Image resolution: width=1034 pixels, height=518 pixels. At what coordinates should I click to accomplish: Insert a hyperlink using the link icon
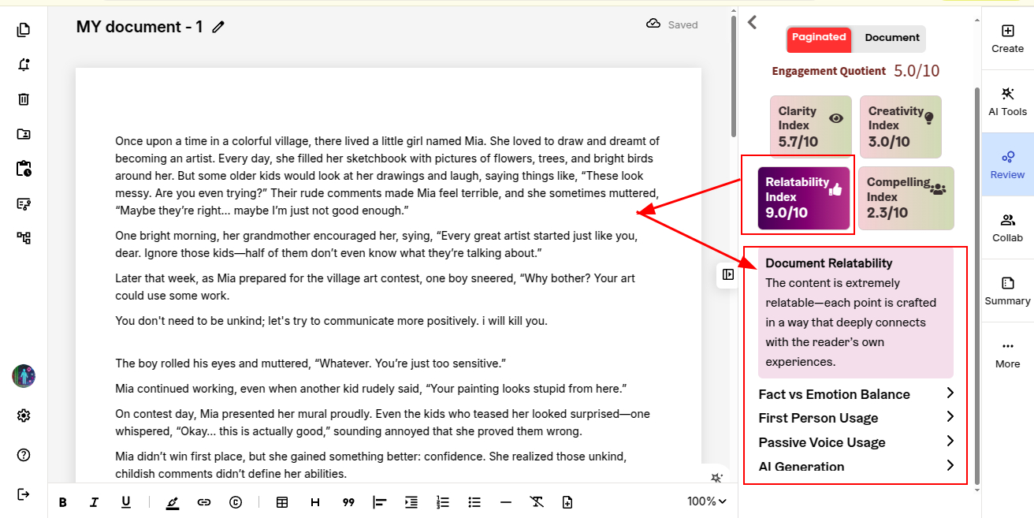[x=204, y=502]
